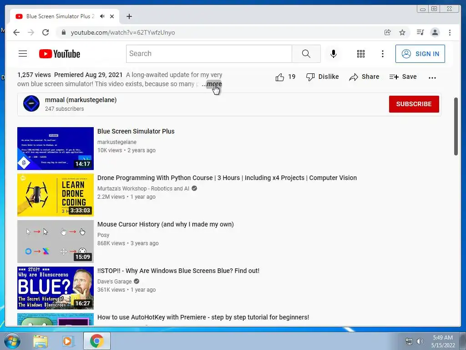Go to the YouTube home logo

click(60, 54)
